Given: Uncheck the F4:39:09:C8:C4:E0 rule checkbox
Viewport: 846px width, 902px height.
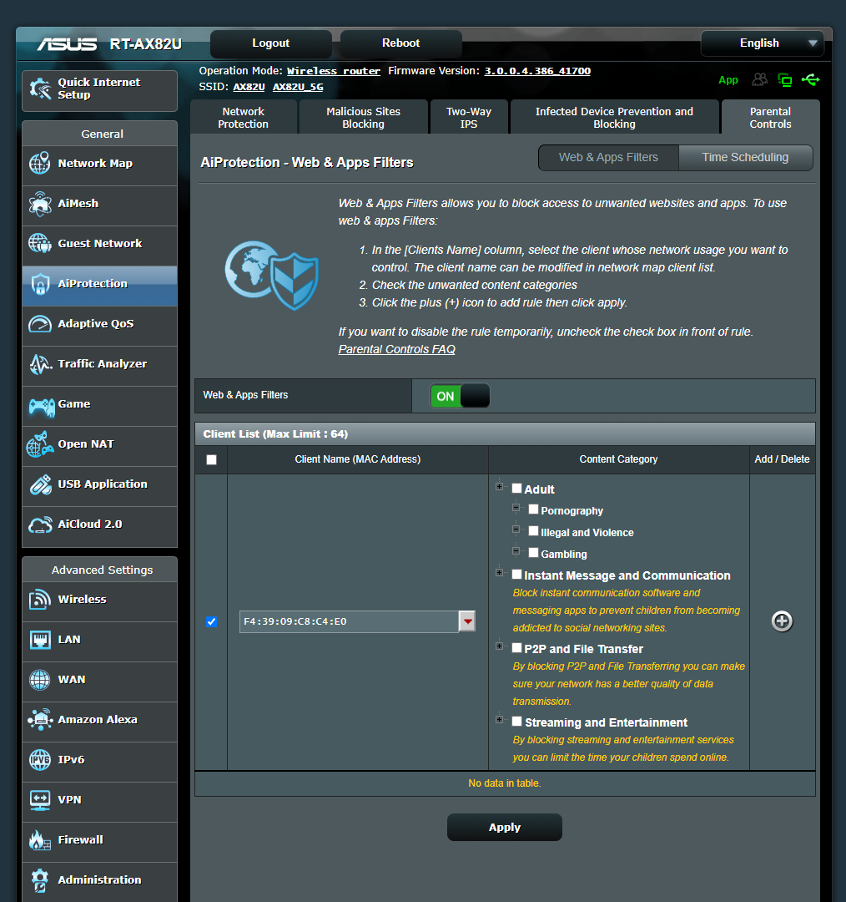Looking at the screenshot, I should click(212, 622).
